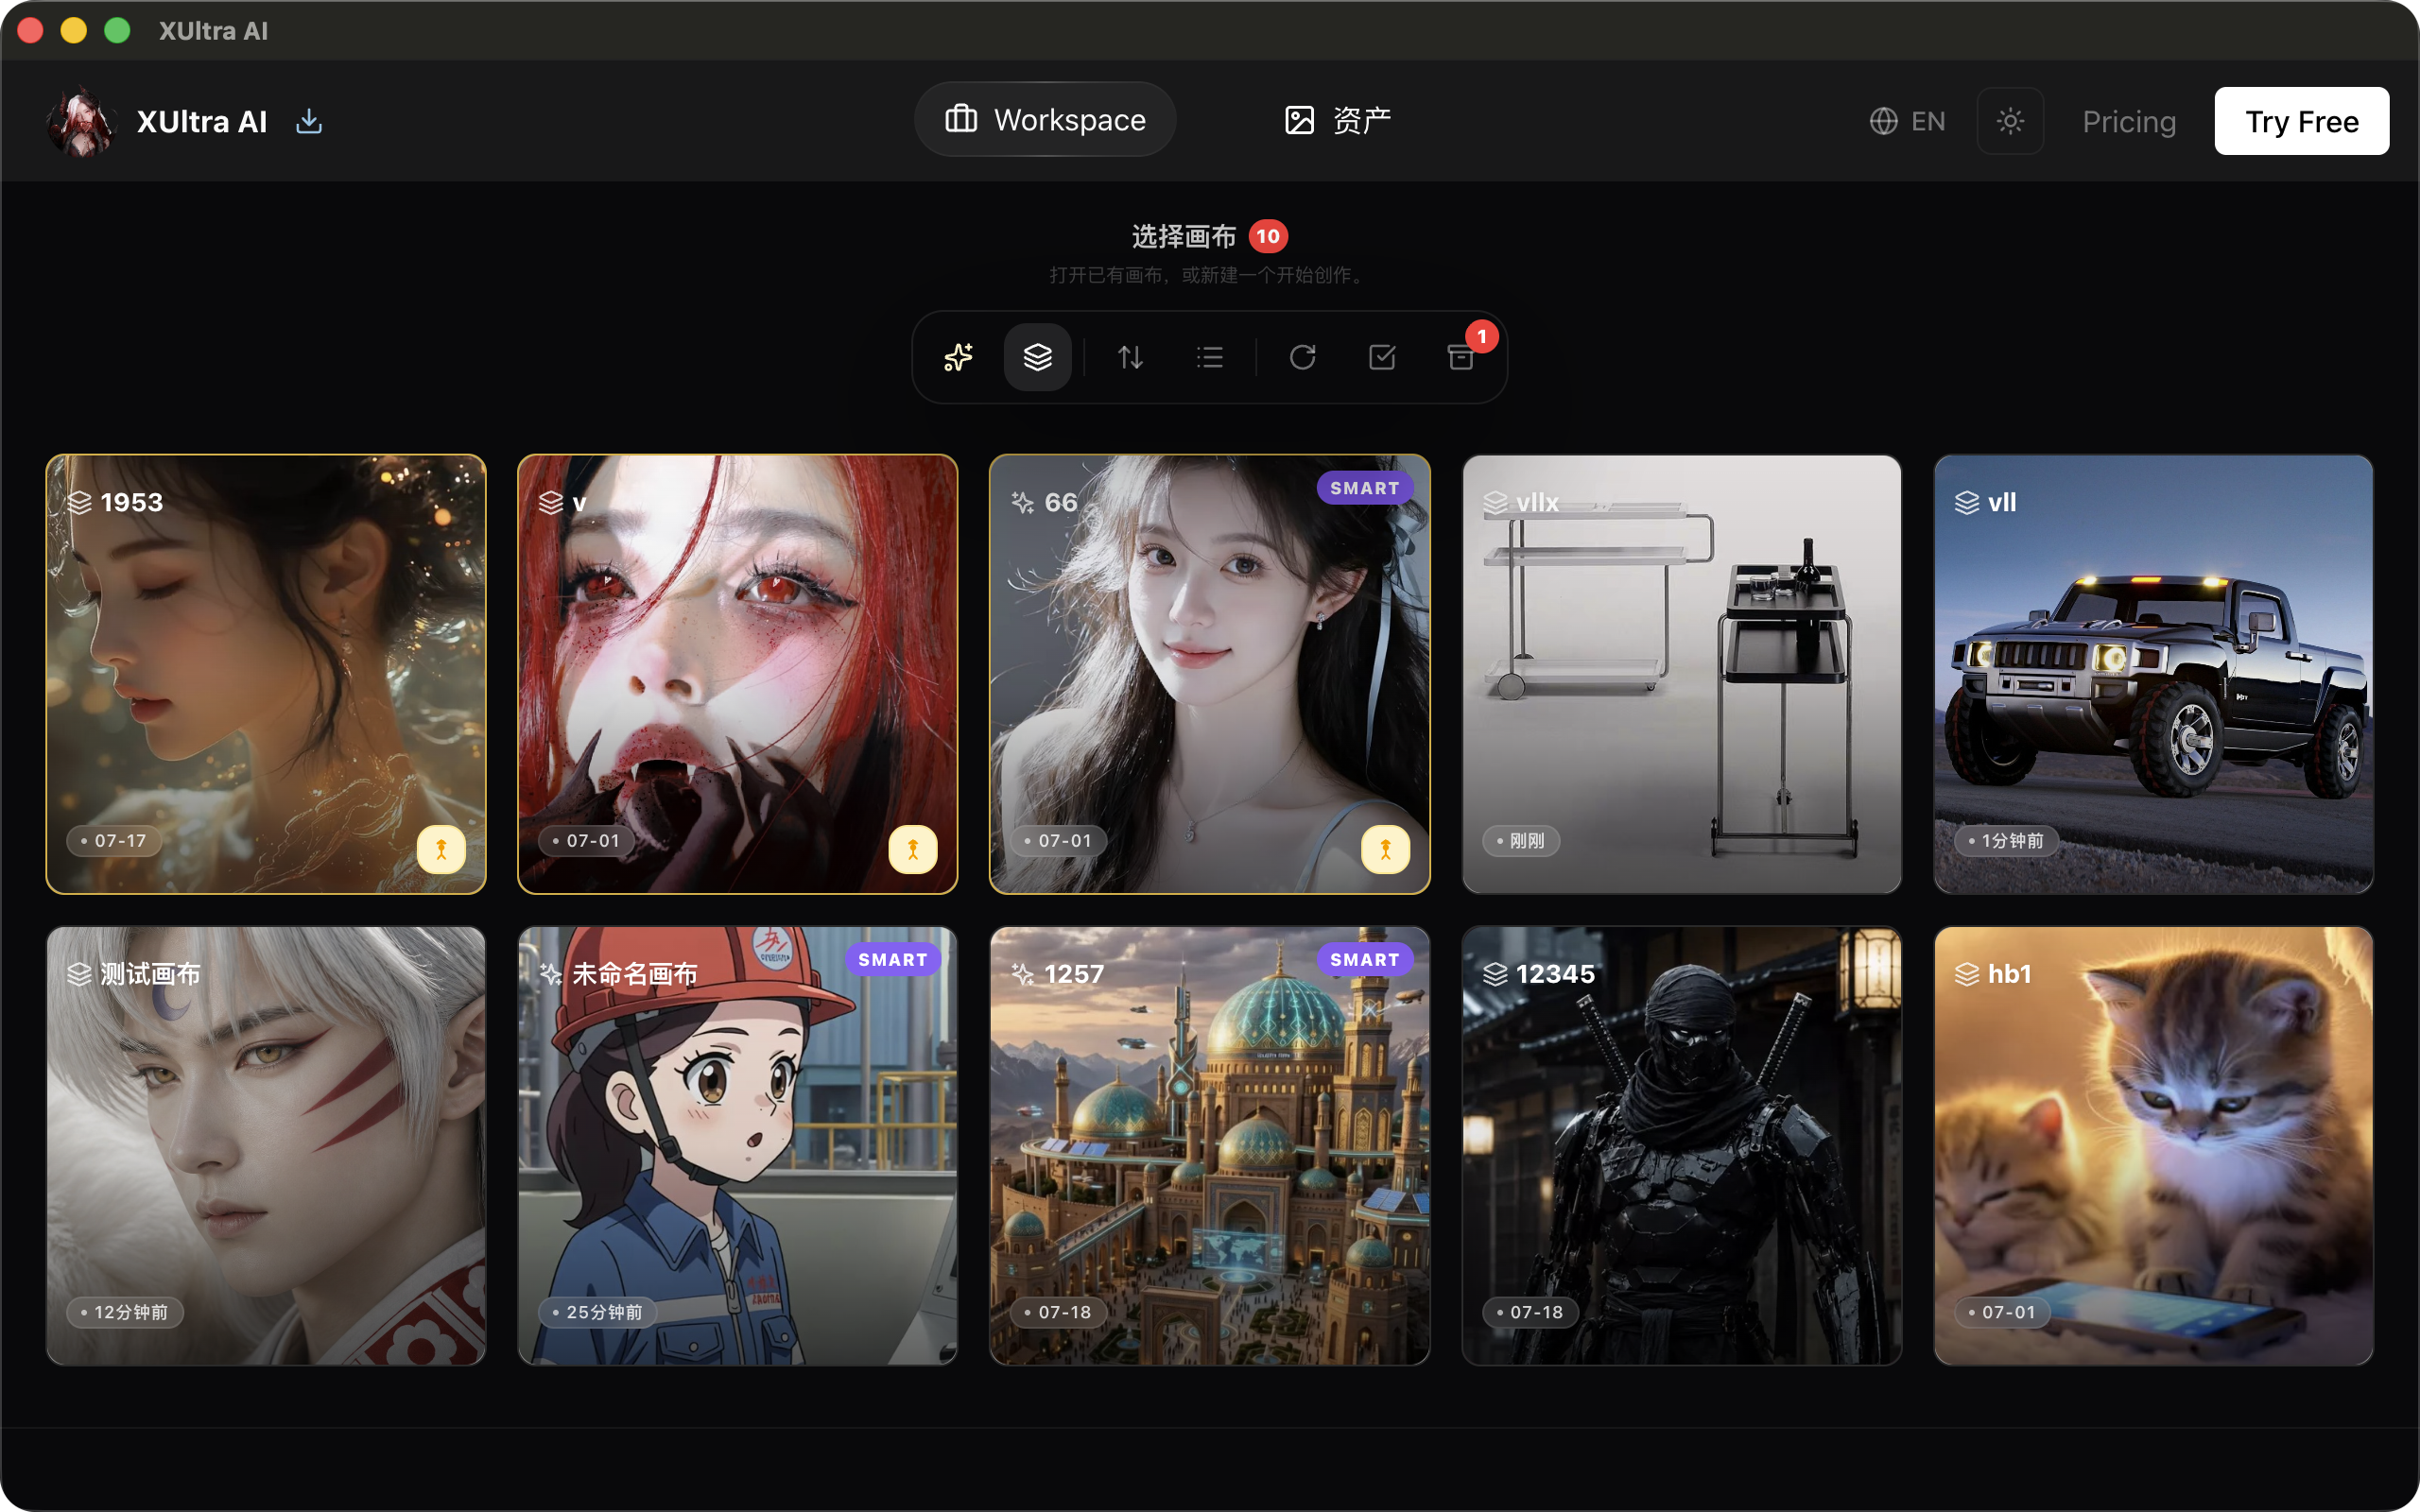This screenshot has height=1512, width=2420.
Task: Click the XUltra AI avatar logo
Action: pos(81,121)
